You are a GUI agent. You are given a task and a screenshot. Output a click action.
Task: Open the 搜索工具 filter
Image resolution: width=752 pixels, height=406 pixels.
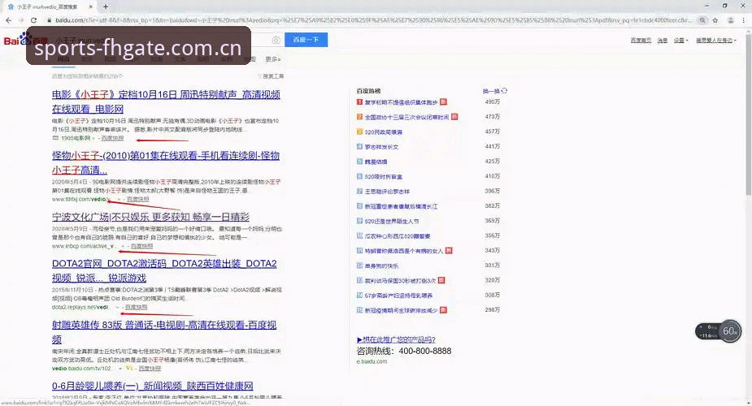(272, 76)
